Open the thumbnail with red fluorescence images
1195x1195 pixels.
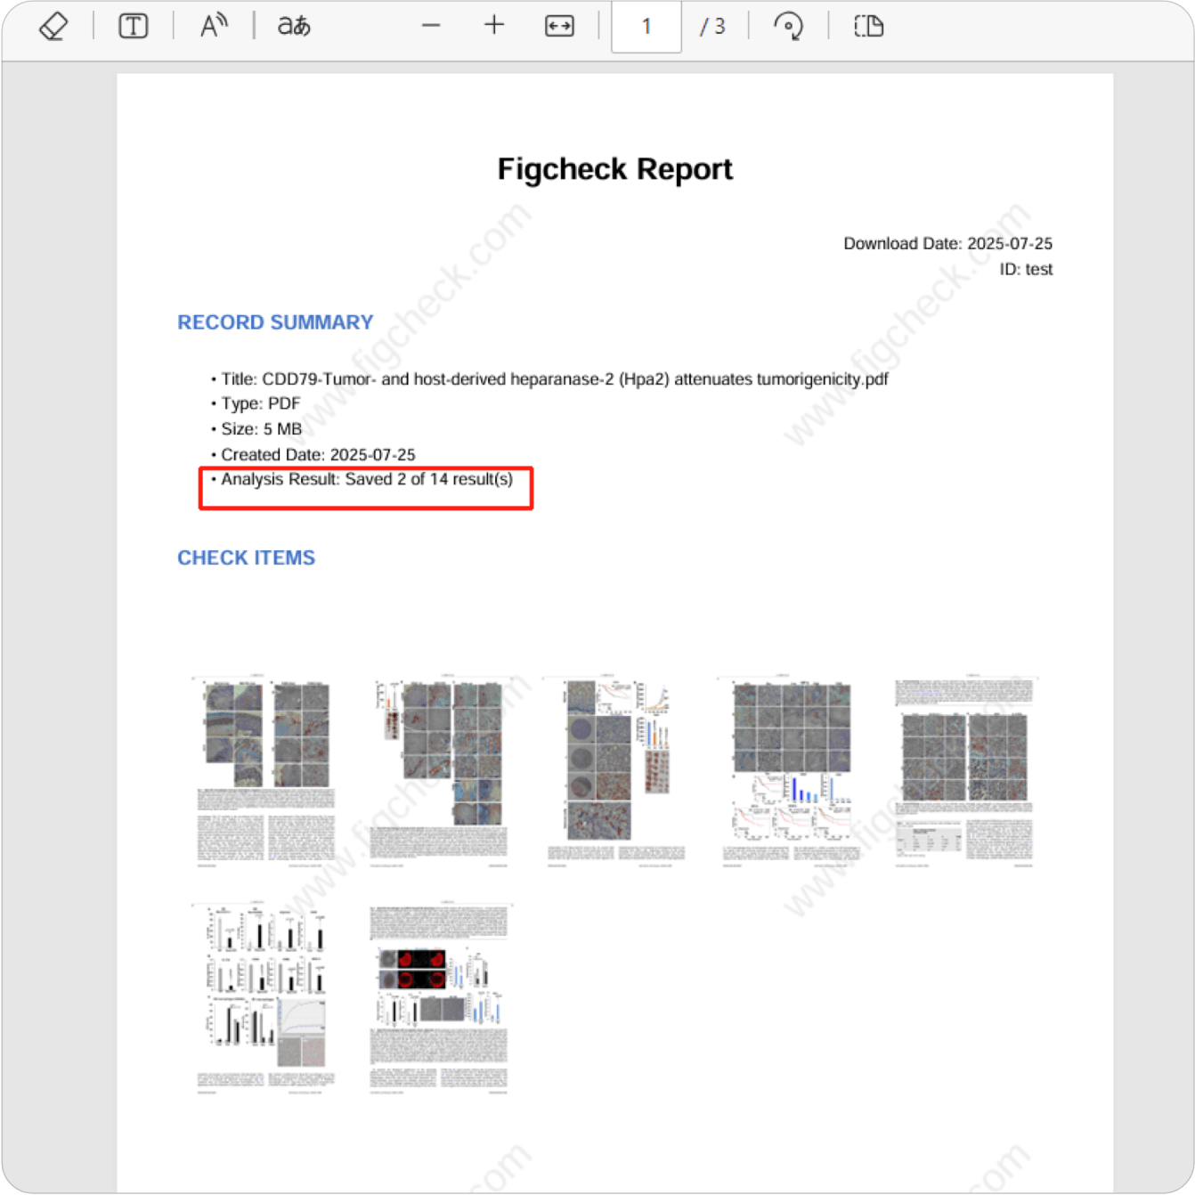[x=440, y=996]
